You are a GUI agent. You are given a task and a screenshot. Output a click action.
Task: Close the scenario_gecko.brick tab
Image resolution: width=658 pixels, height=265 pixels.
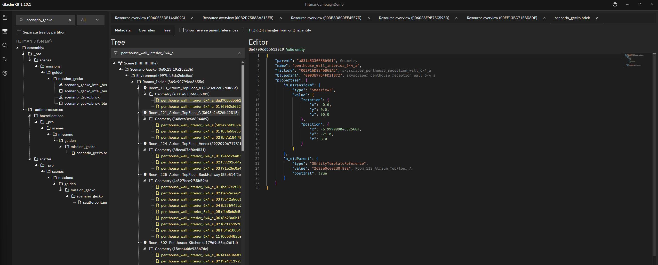[x=597, y=18]
